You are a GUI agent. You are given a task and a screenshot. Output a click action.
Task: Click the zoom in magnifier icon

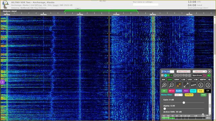(164, 85)
